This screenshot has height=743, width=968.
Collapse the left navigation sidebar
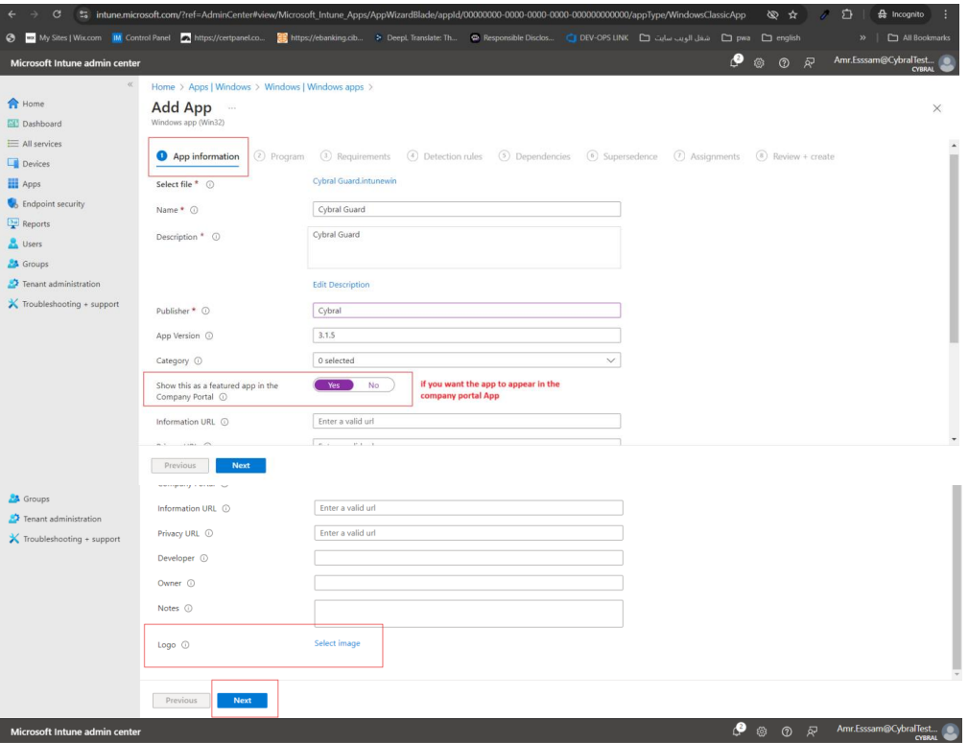point(131,86)
